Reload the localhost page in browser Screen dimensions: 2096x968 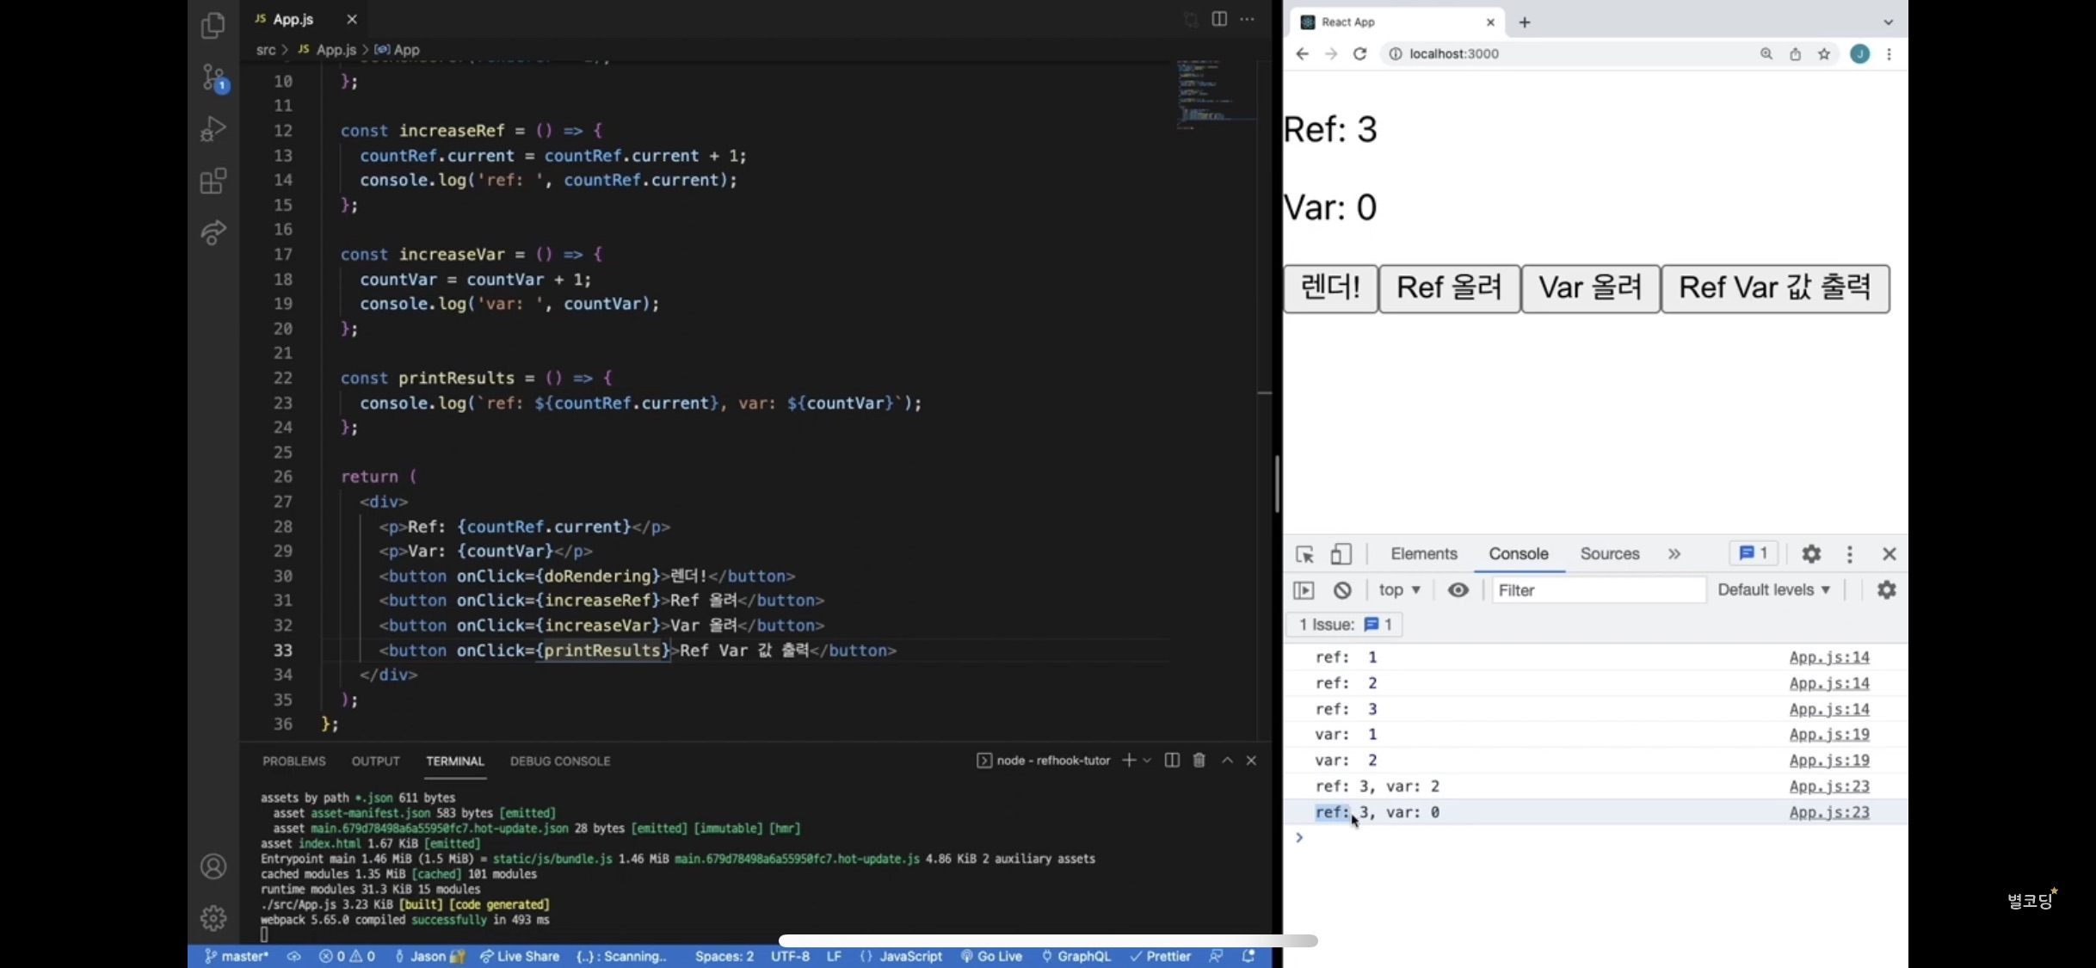[x=1359, y=54]
